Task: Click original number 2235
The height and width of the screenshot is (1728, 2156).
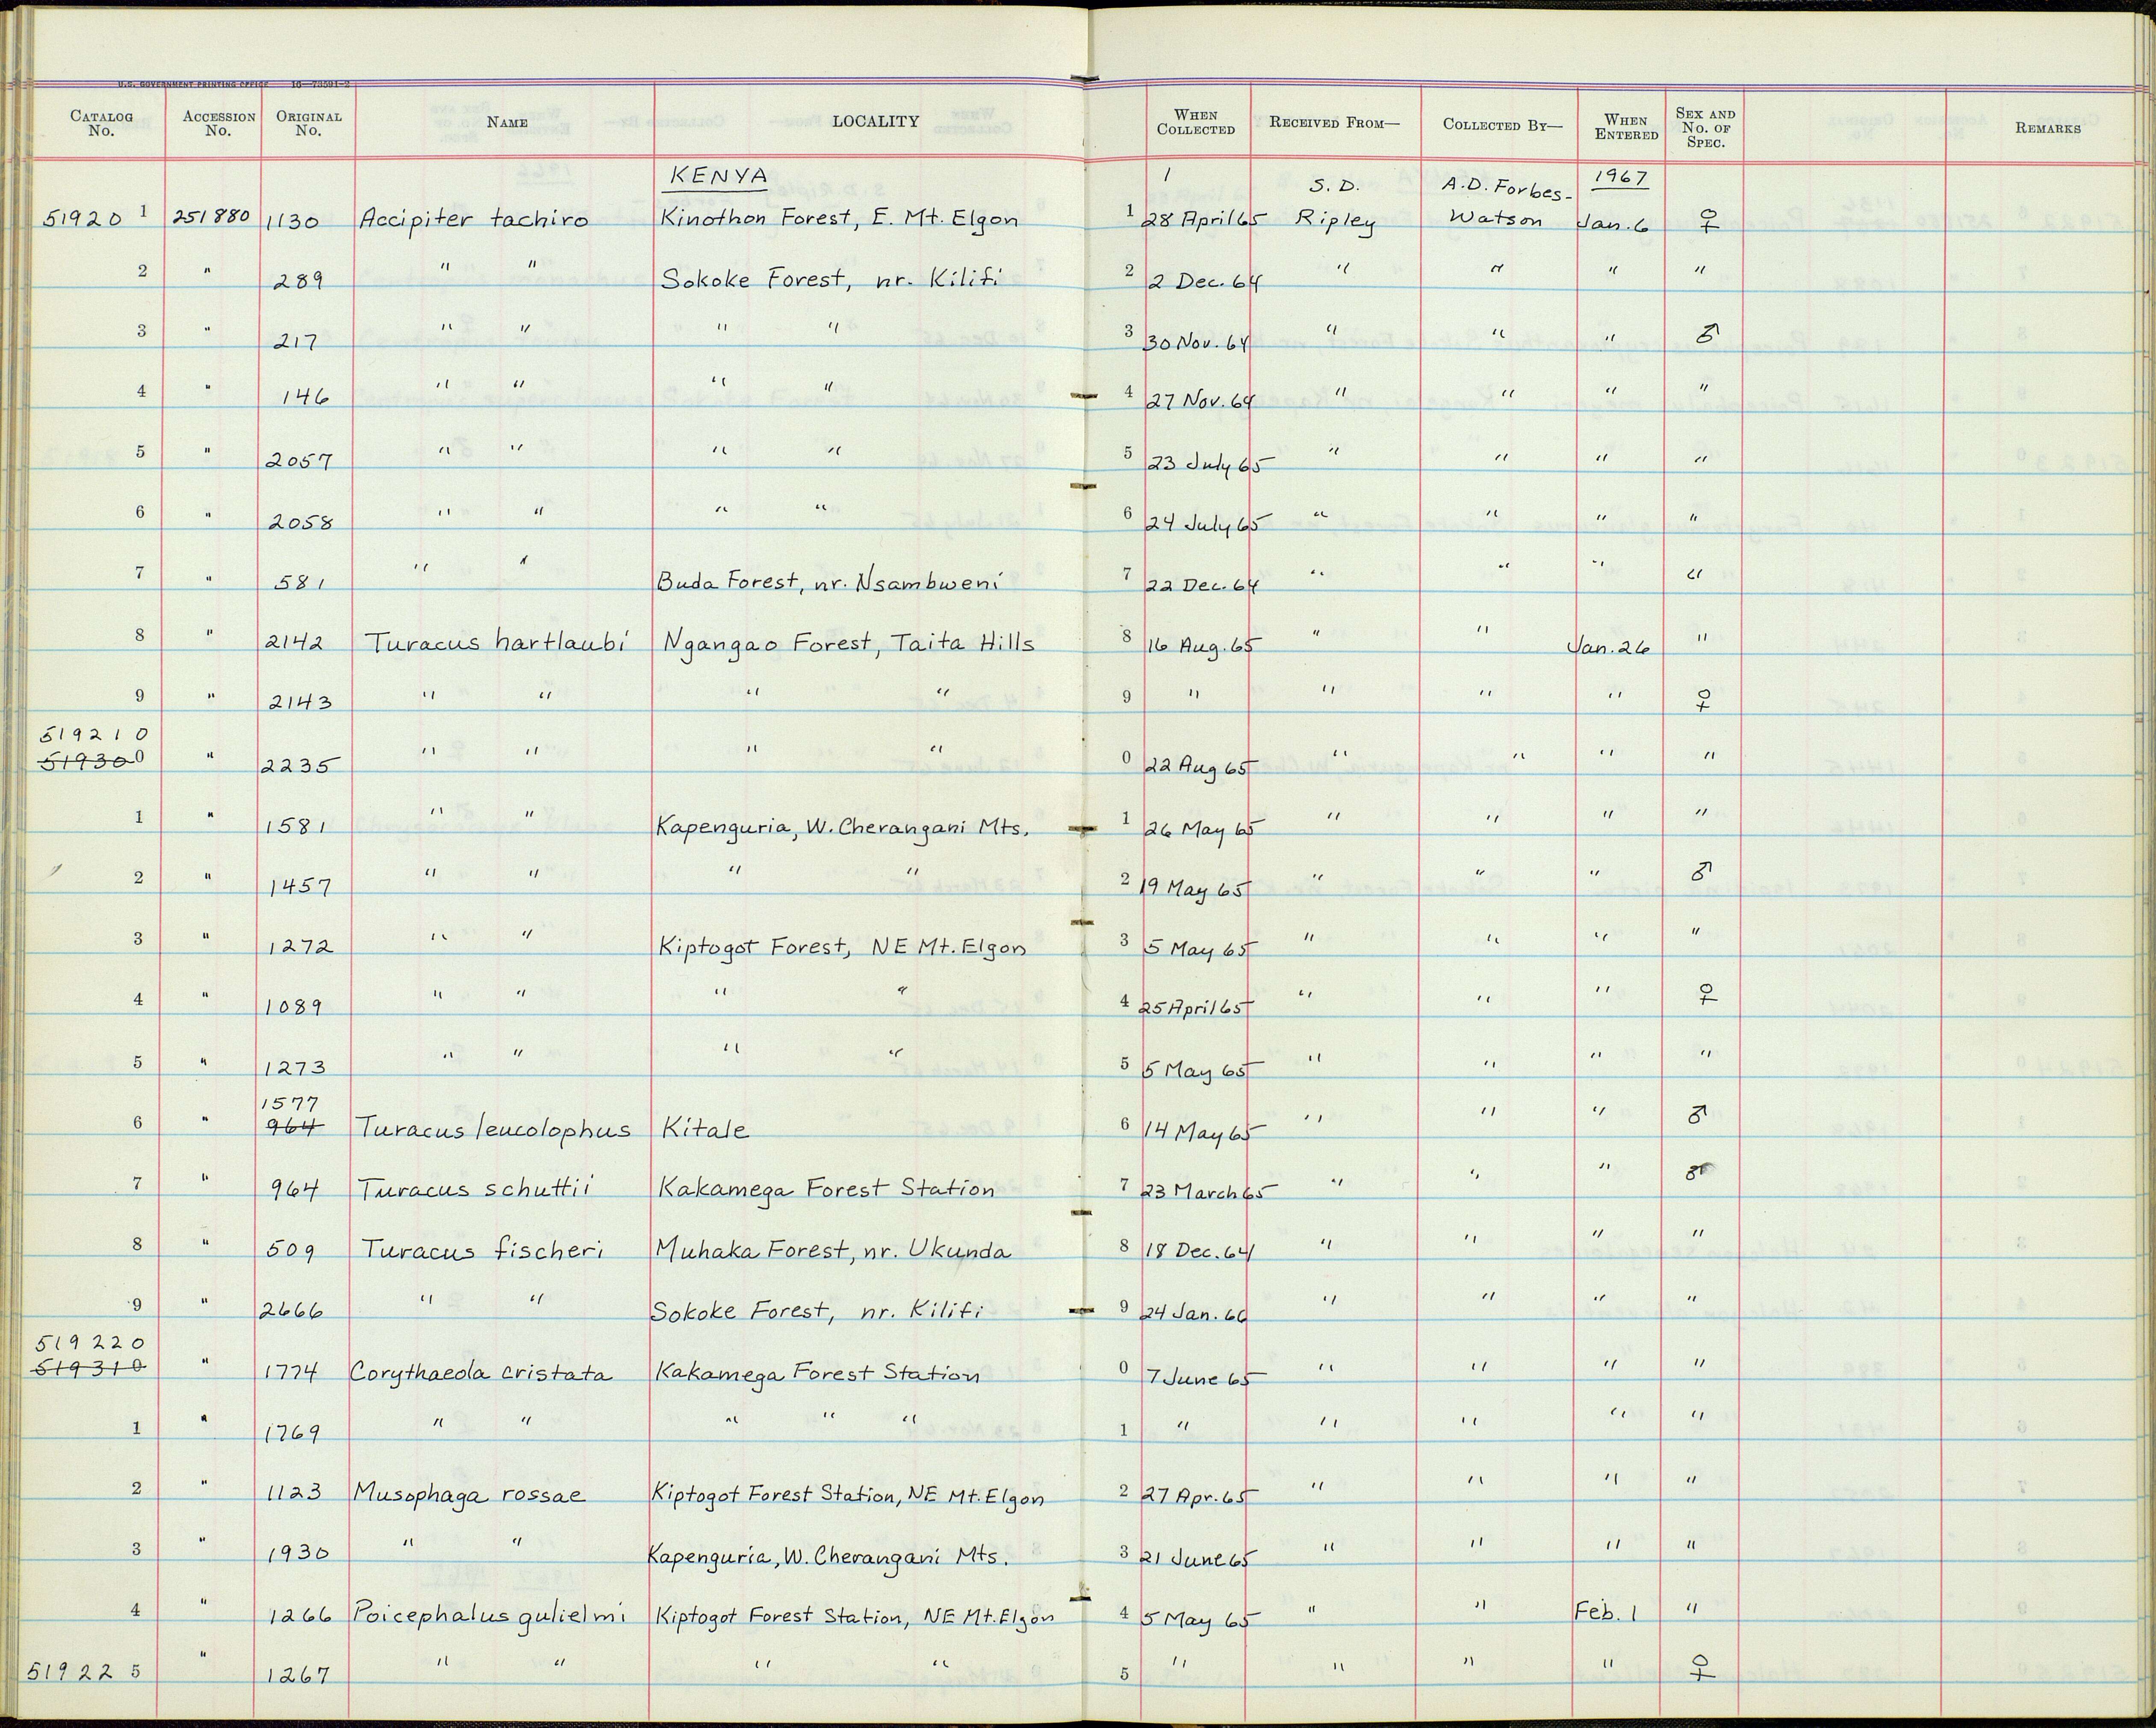Action: click(x=300, y=766)
